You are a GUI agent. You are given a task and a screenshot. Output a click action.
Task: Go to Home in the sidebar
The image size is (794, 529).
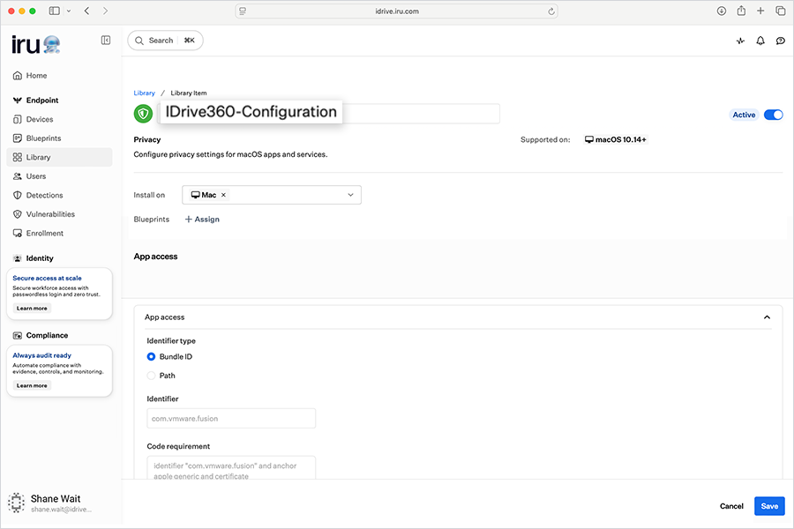(36, 76)
